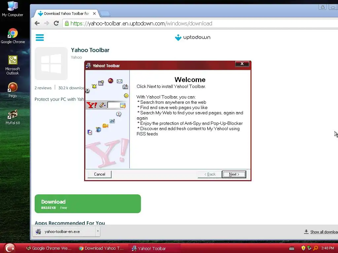The height and width of the screenshot is (253, 338).
Task: Click Next in Yahoo! Toolbar installer
Action: click(234, 174)
